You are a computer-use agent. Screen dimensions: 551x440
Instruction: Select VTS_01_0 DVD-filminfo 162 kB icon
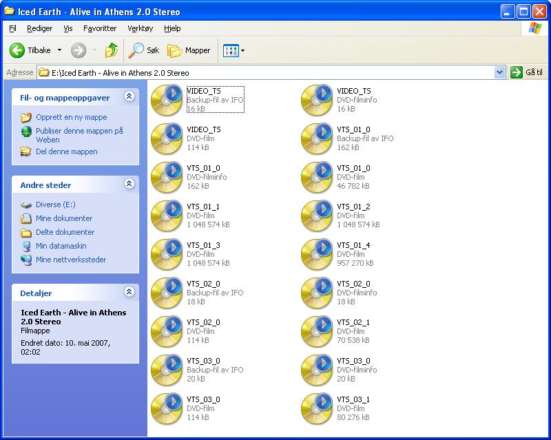pyautogui.click(x=167, y=178)
